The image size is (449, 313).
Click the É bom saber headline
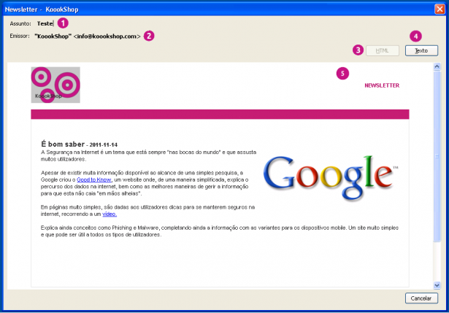click(x=63, y=144)
